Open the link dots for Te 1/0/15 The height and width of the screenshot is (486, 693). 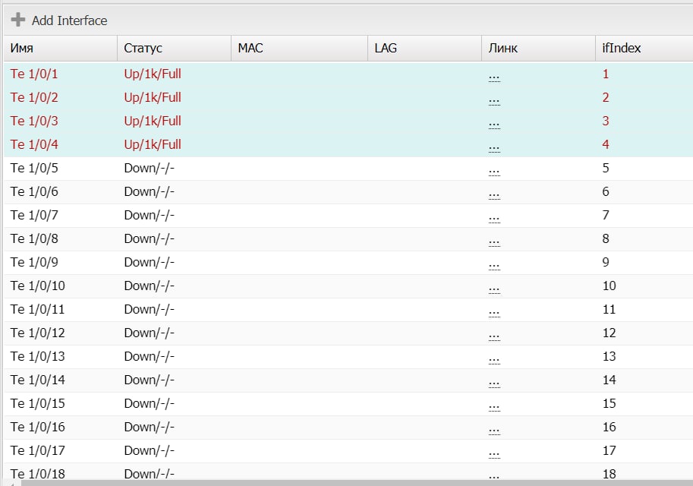click(x=494, y=408)
